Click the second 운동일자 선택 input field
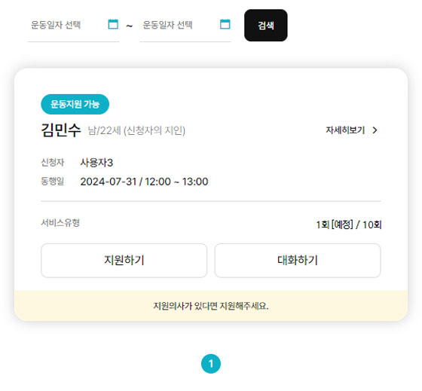 click(185, 26)
